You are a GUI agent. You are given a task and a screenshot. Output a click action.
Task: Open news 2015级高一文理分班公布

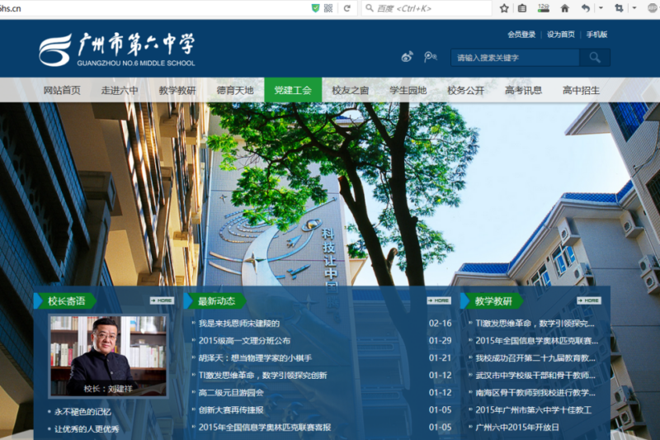[x=244, y=341]
